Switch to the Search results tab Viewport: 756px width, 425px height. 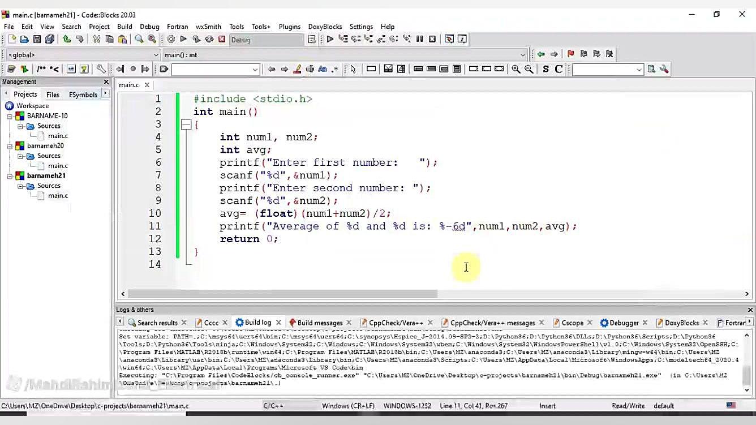157,323
